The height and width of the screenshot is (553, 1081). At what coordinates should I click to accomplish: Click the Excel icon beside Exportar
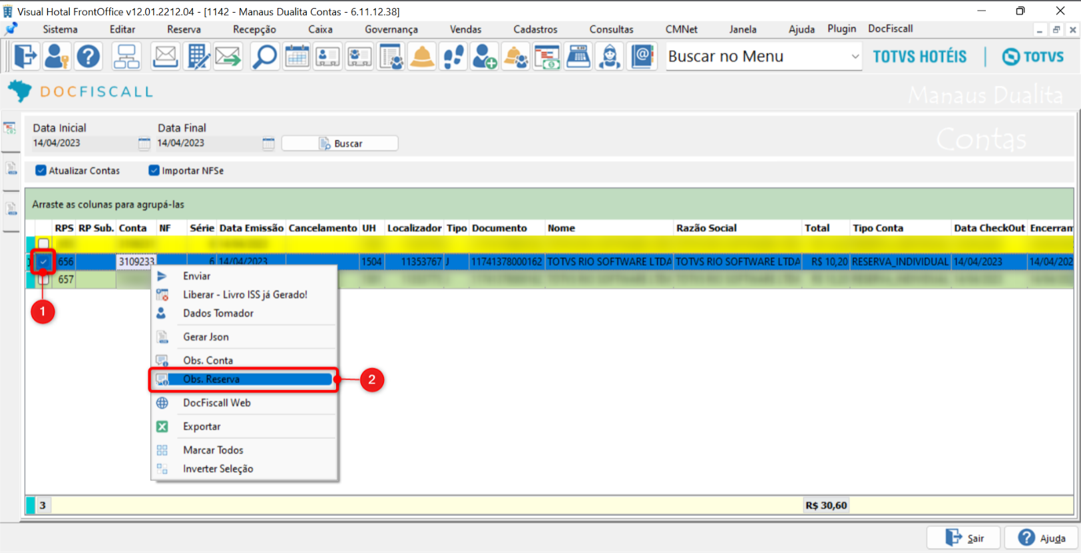tap(162, 427)
